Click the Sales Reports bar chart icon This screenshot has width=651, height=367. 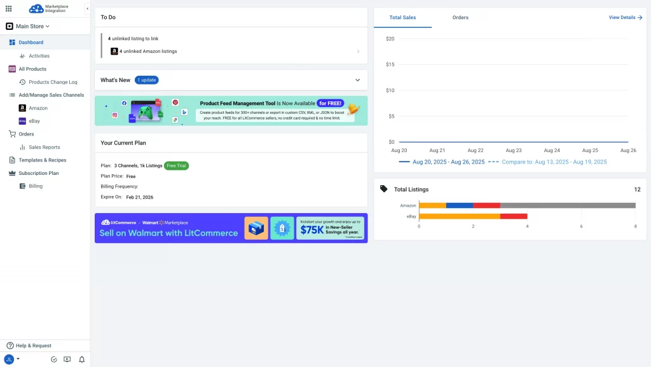point(22,148)
